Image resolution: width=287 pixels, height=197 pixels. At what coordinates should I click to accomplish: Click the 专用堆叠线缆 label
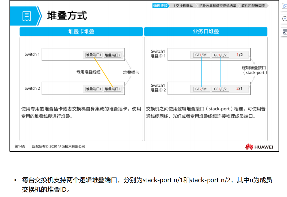coord(88,72)
